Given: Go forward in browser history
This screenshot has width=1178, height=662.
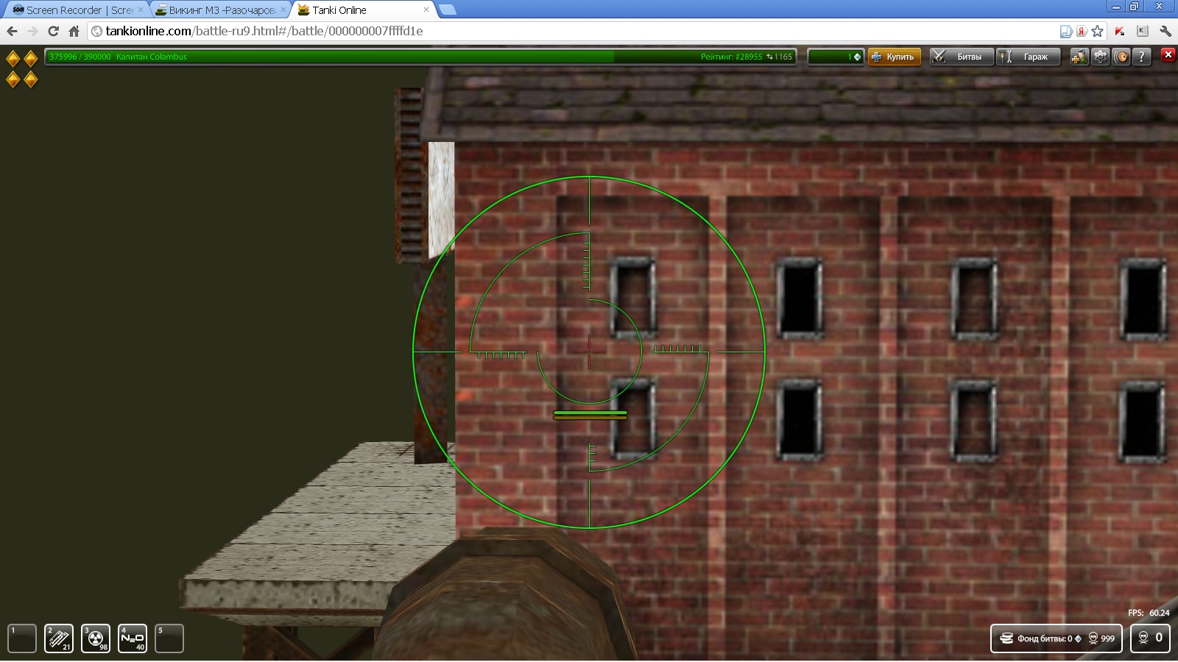Looking at the screenshot, I should 32,31.
